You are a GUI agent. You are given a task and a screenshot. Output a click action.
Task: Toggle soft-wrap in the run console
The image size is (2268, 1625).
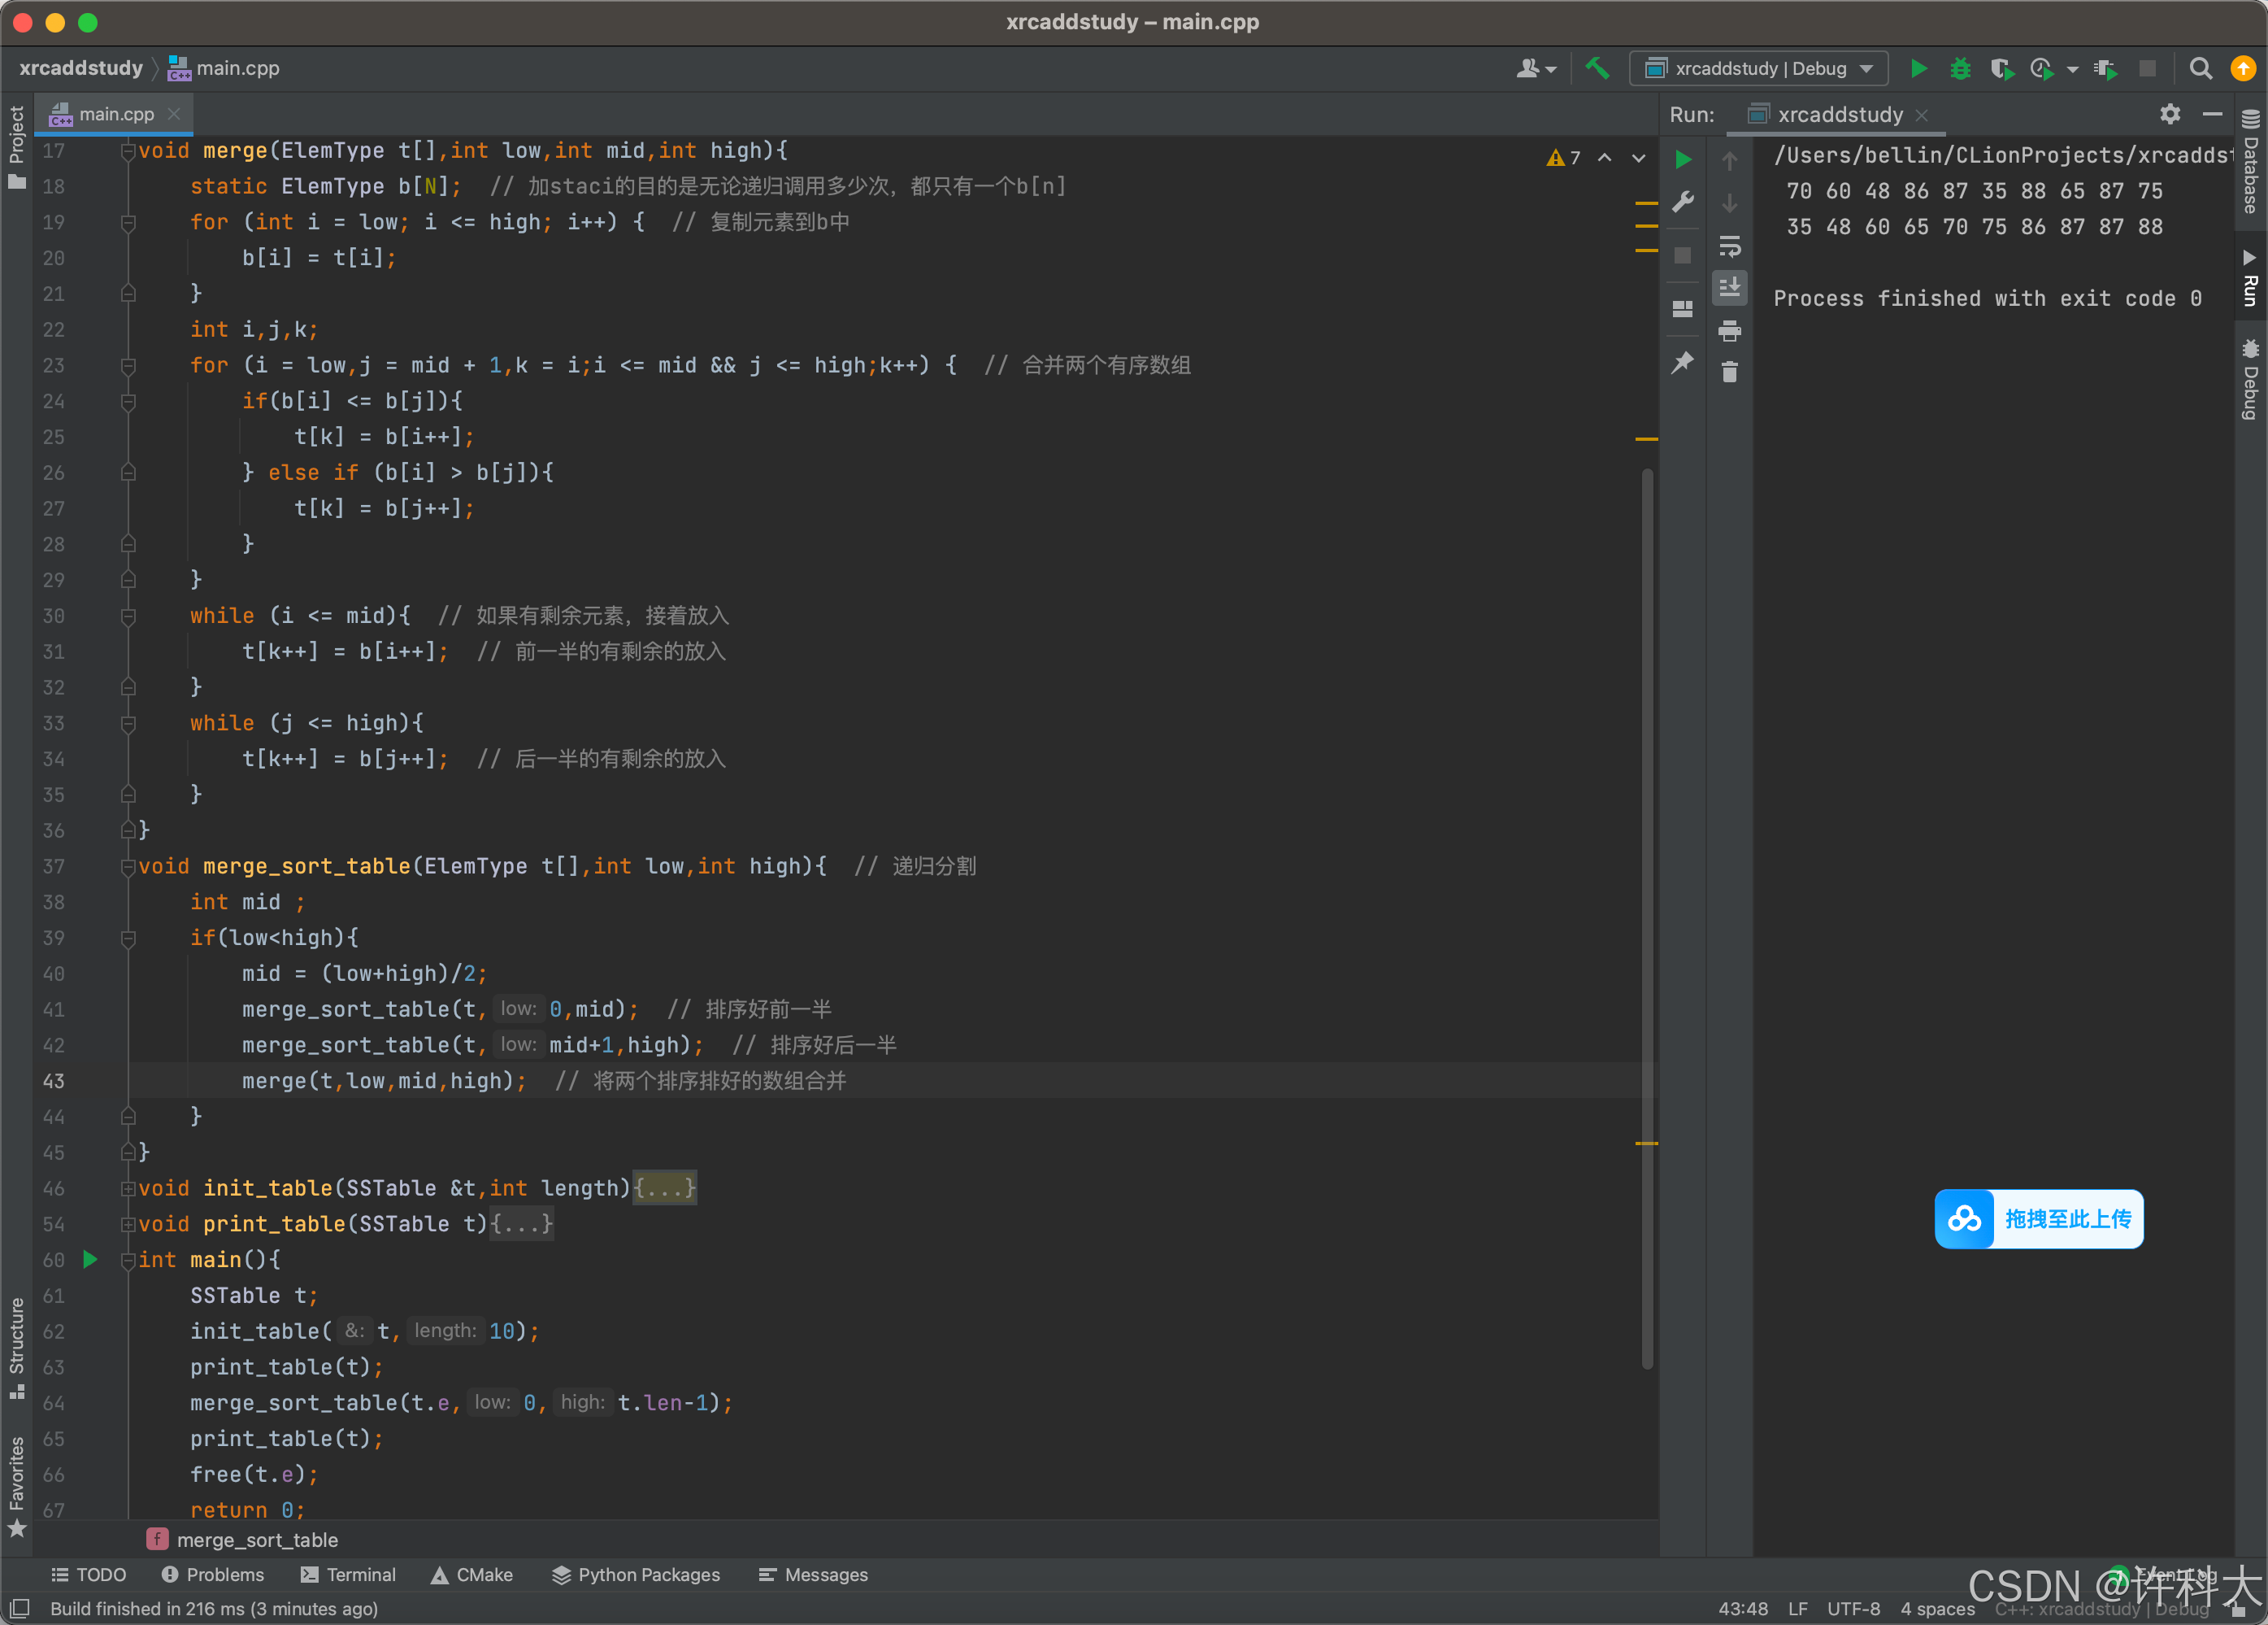point(1729,246)
